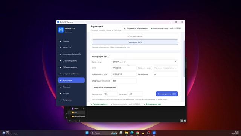Click the pin icon next to Видео in Explorer
The image size is (241, 136).
coord(84,108)
